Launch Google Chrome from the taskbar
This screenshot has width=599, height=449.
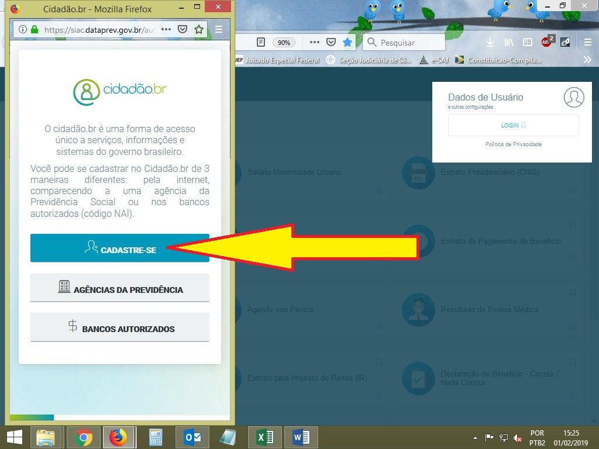(83, 437)
